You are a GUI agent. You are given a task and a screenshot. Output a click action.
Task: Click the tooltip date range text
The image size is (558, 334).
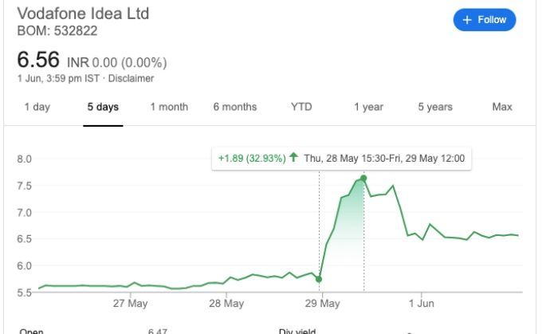384,158
